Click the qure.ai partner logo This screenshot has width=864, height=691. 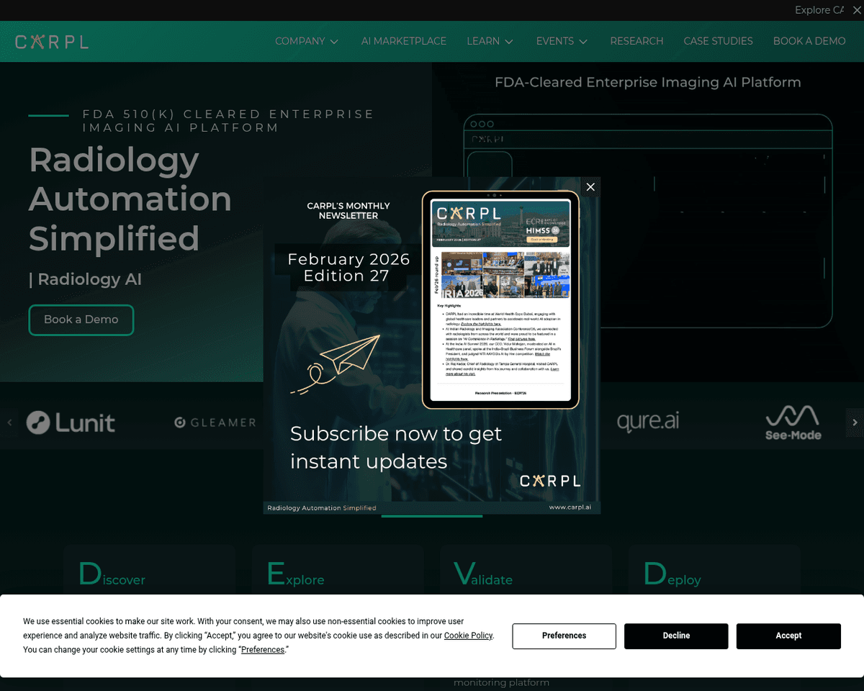click(647, 422)
